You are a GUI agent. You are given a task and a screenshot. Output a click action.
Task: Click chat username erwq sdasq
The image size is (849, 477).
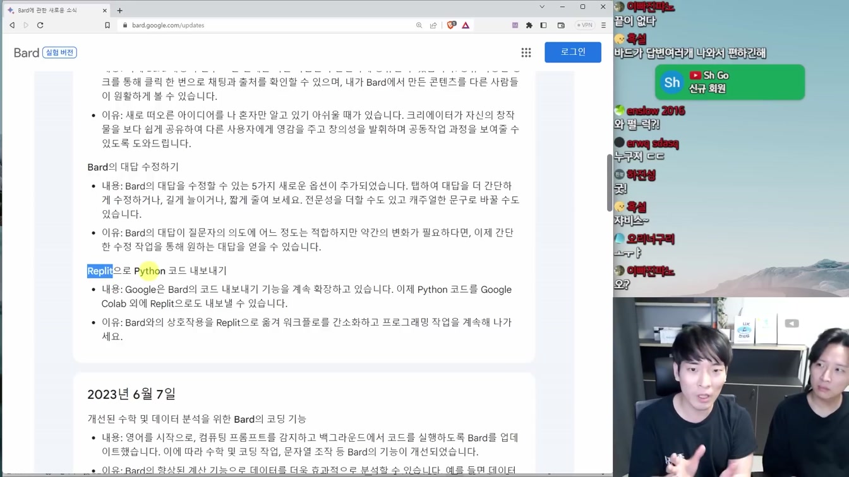(653, 144)
